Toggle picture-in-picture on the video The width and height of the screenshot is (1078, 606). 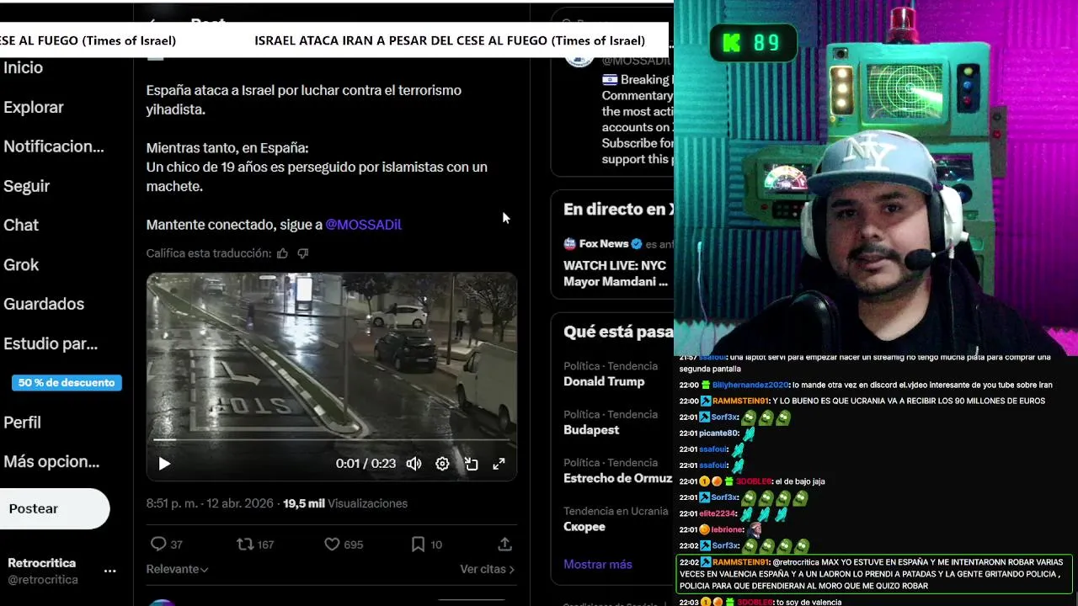tap(471, 464)
